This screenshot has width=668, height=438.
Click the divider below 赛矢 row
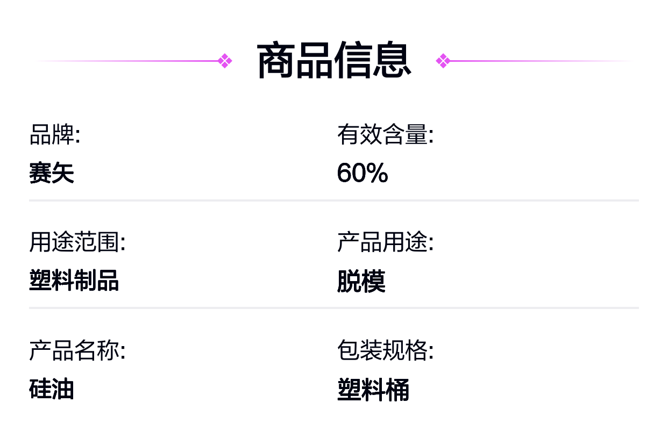[334, 200]
